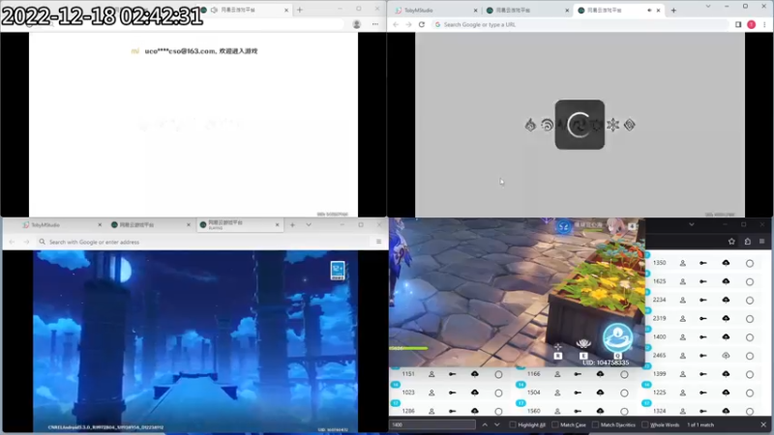Screen dimensions: 774x435
Task: Click the person icon in row 2319
Action: click(683, 319)
